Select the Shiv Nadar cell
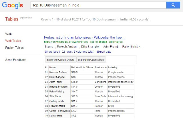This screenshot has width=183, height=122. pos(59,96)
